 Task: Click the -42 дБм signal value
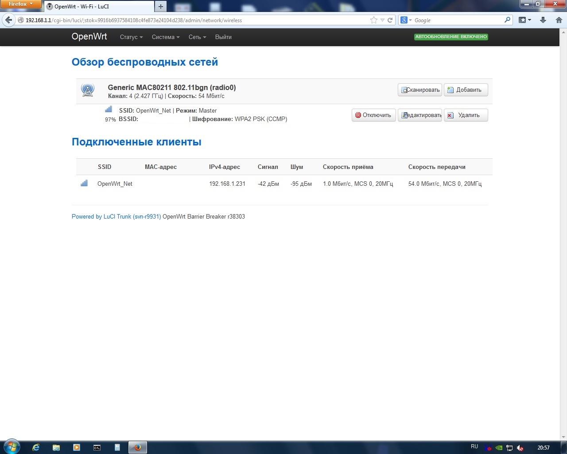point(268,184)
